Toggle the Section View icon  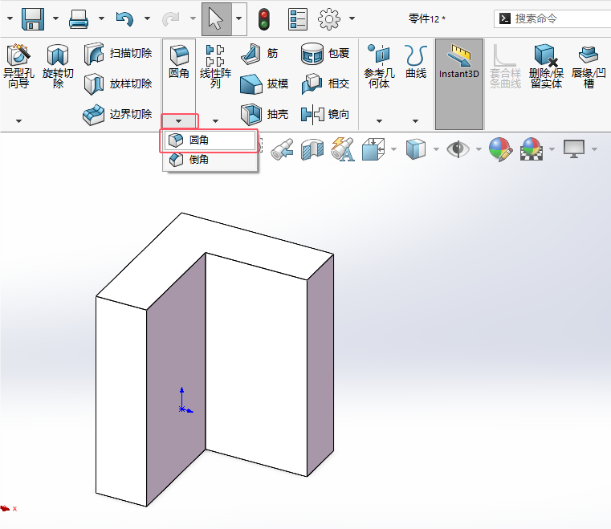(x=312, y=149)
